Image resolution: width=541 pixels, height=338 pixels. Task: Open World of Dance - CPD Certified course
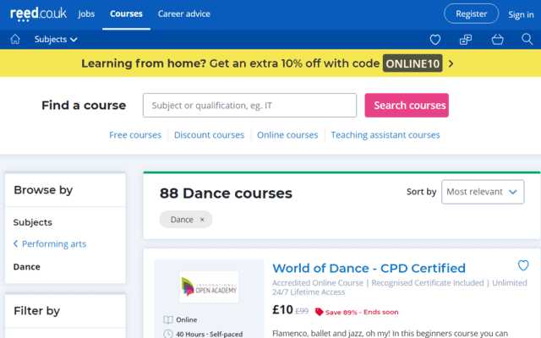(x=369, y=269)
